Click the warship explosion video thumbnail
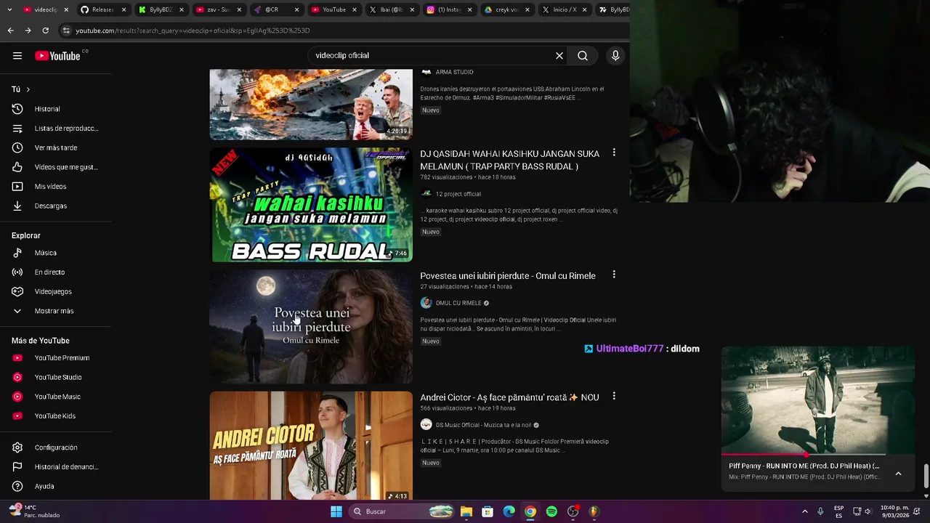930x523 pixels. (311, 105)
